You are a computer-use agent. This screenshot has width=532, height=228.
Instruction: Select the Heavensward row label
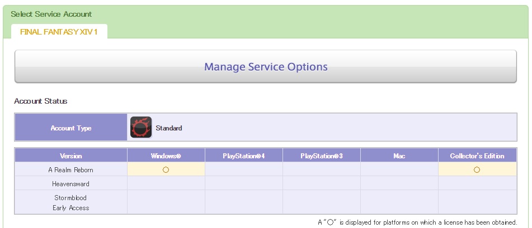click(x=71, y=184)
